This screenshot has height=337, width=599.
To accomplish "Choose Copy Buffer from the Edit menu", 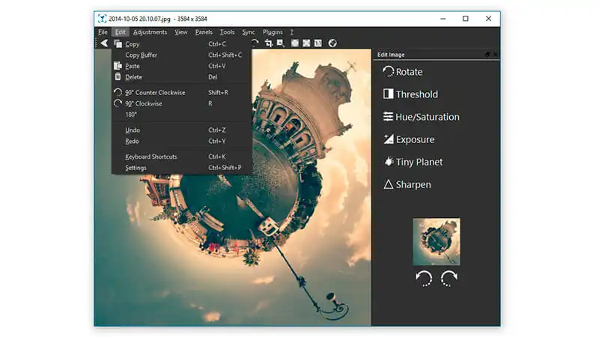I will 181,55.
